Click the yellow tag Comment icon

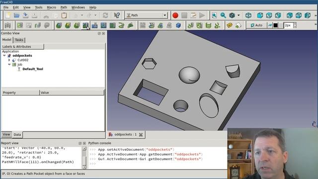pos(230,25)
